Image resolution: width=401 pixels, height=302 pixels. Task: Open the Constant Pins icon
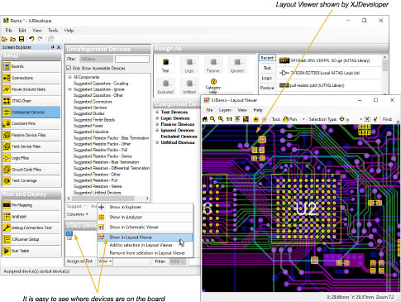point(7,123)
